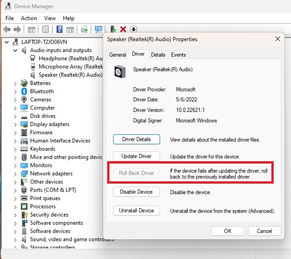Image resolution: width=291 pixels, height=259 pixels.
Task: Click the driver date 5/6/2022 value
Action: coord(187,100)
